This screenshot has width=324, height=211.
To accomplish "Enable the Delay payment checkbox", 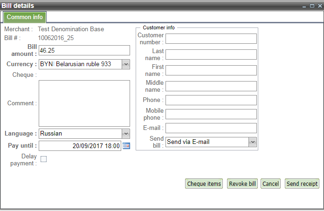I will click(x=43, y=159).
